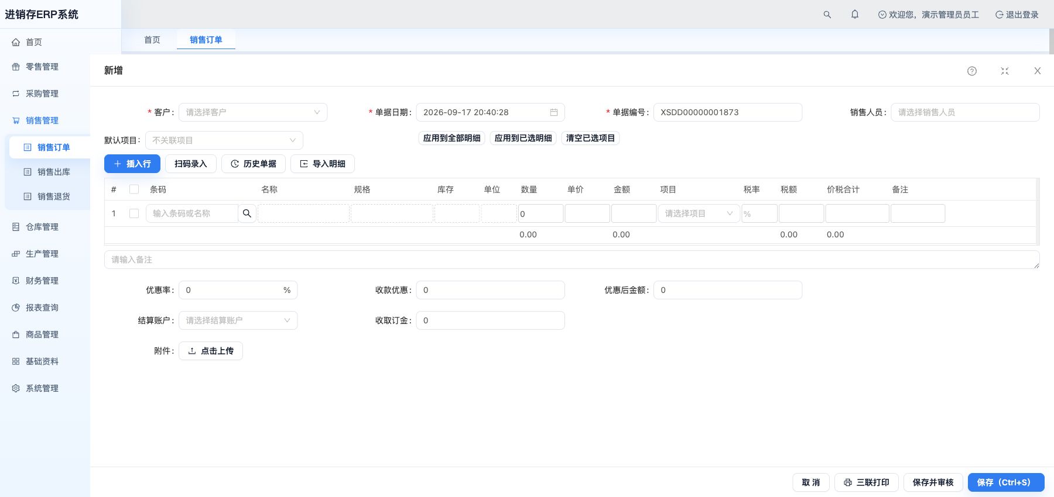Click the 保存并审核 button

[933, 482]
